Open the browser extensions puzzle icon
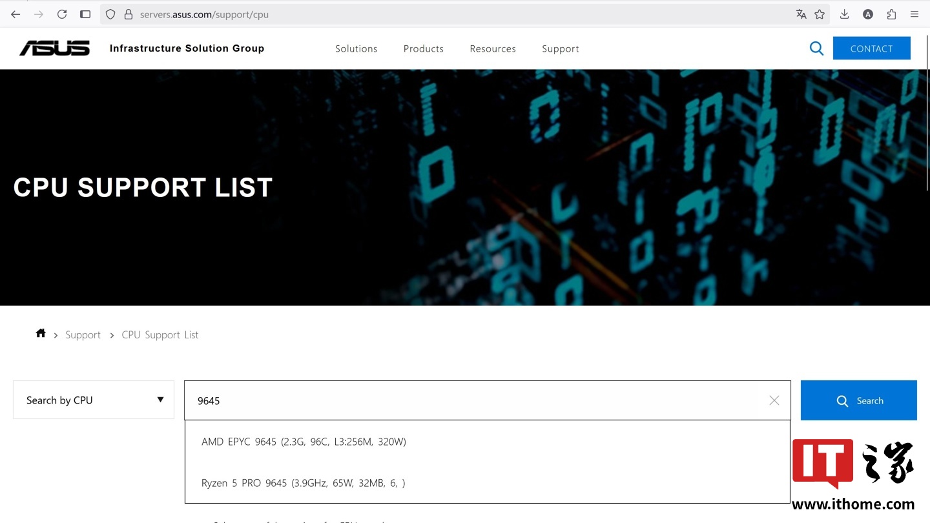 (891, 14)
